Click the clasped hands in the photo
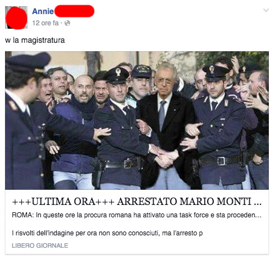Screen dimensions: 275x259 166,159
